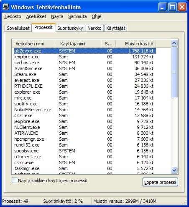Select the iexplore.exe row using 131 724 kt

(x=85, y=57)
